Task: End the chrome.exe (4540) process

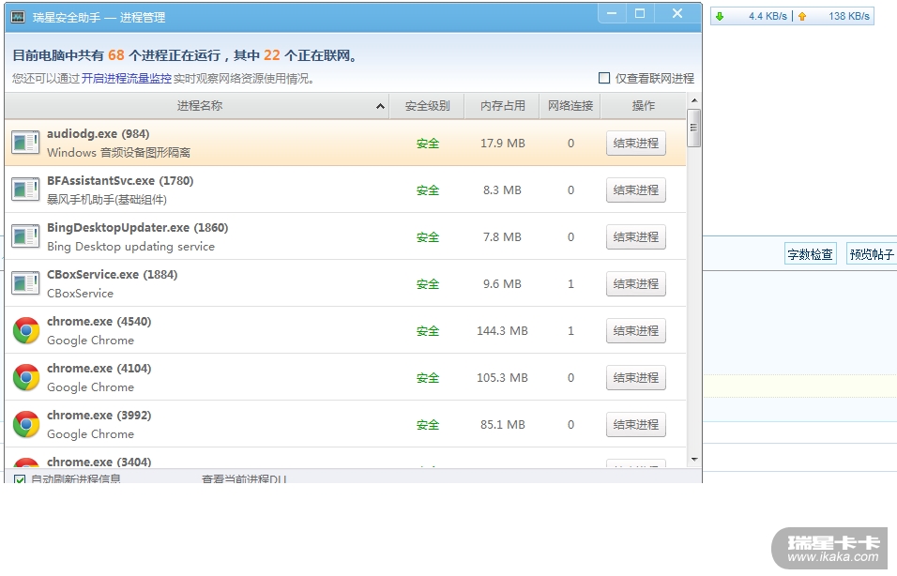Action: click(635, 330)
